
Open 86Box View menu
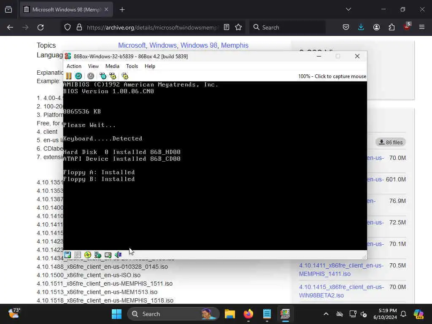tap(93, 66)
